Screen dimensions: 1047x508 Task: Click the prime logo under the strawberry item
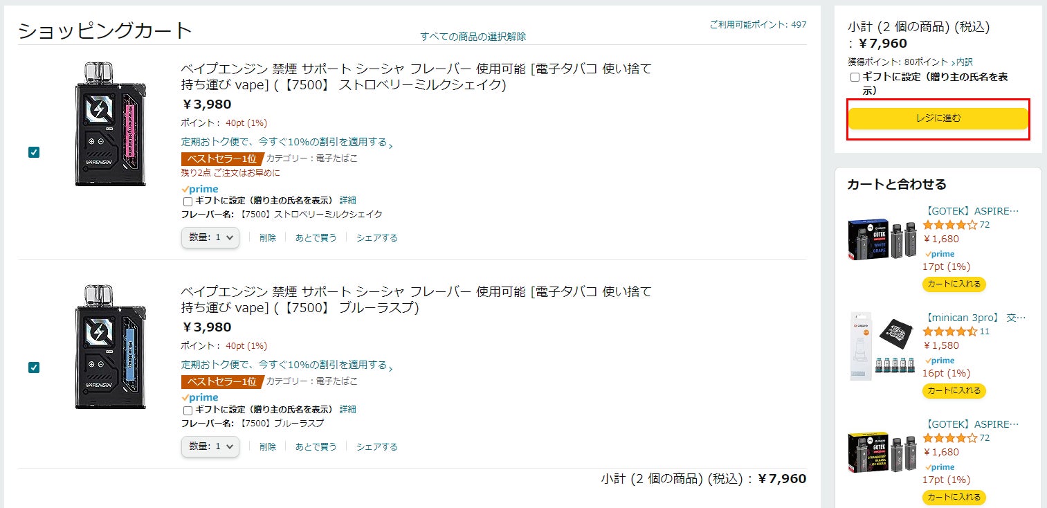[x=200, y=189]
